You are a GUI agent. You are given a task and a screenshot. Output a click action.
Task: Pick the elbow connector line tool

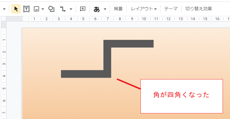[x=63, y=9]
